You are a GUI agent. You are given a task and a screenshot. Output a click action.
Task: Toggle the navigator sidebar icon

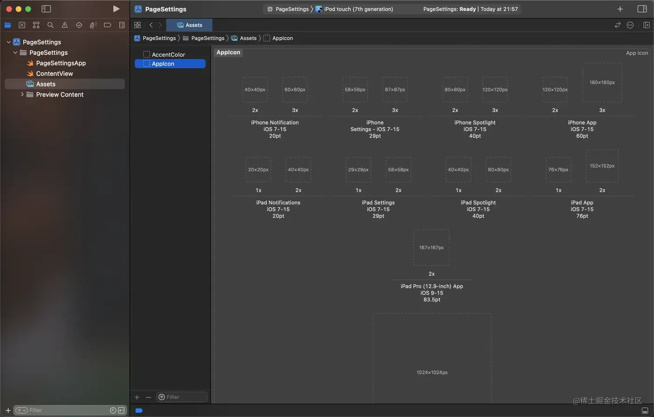pyautogui.click(x=46, y=9)
